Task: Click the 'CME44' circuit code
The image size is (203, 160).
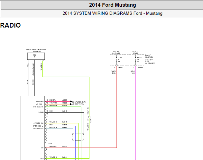Action: pyautogui.click(x=64, y=157)
